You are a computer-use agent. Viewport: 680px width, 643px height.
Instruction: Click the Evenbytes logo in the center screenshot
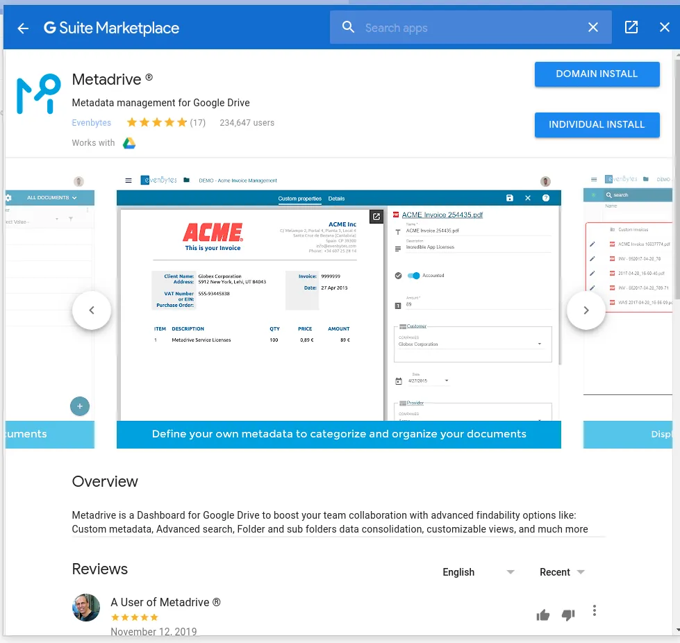159,180
